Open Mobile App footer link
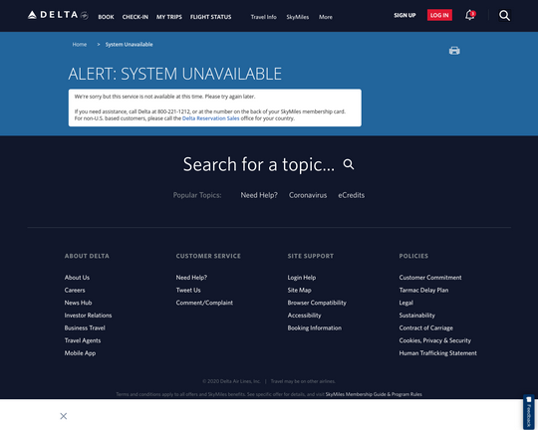Image resolution: width=538 pixels, height=430 pixels. [81, 353]
